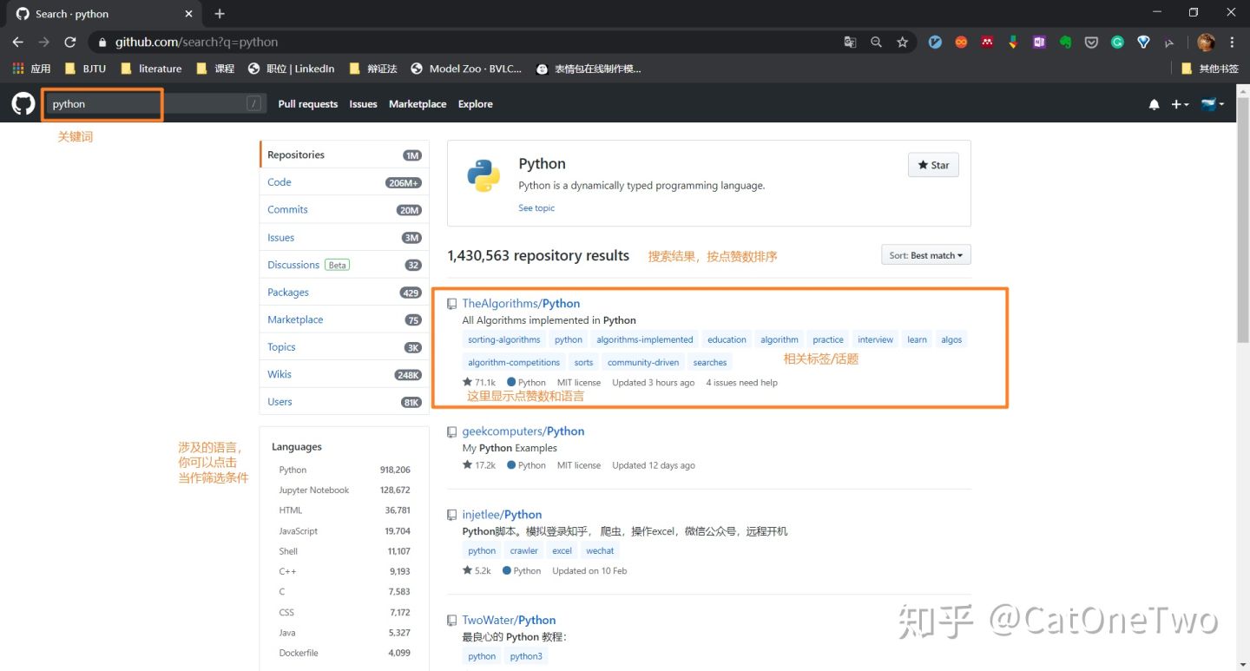
Task: Open Pull requests in GitHub header
Action: click(x=308, y=104)
